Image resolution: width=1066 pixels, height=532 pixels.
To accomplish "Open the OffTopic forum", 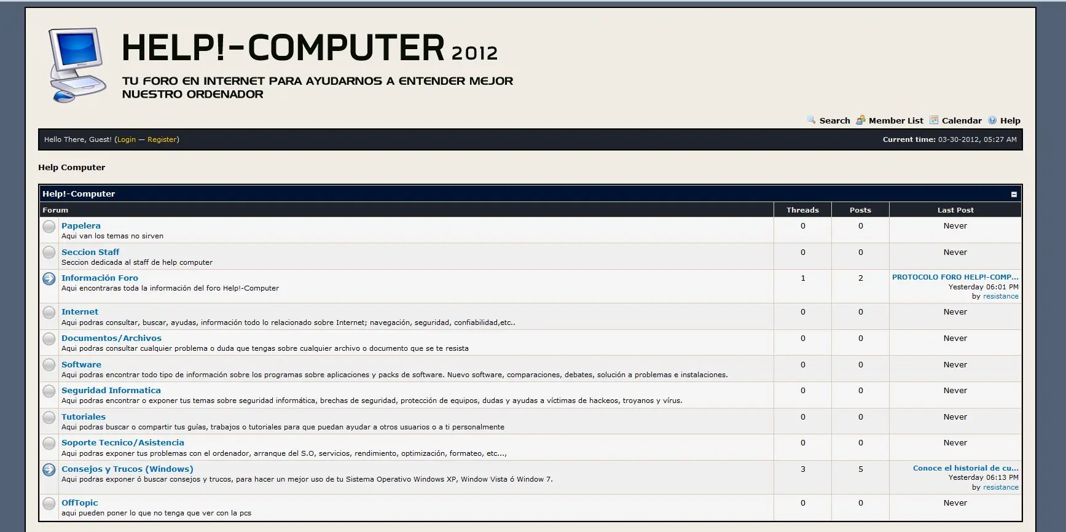I will coord(80,503).
